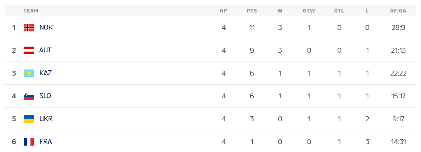
Task: Open the UKR team page
Action: point(46,119)
